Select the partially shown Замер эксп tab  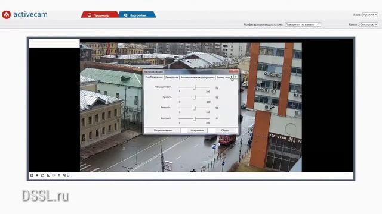[223, 77]
